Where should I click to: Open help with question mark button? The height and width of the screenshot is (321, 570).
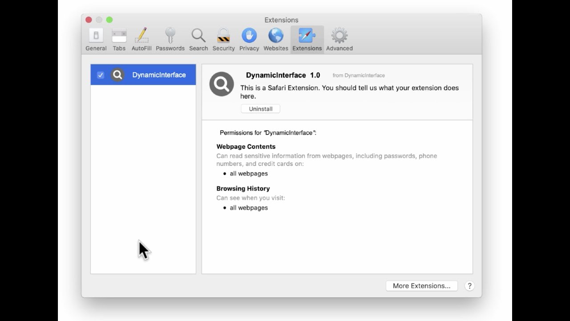(x=469, y=286)
